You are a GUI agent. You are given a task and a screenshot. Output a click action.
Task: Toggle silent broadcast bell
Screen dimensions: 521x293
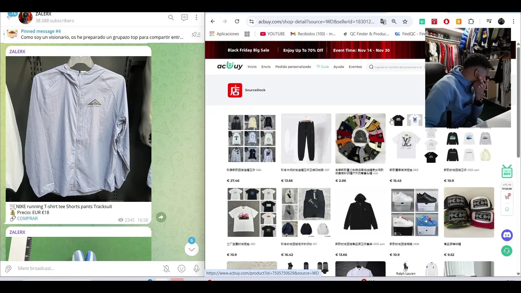(166, 269)
